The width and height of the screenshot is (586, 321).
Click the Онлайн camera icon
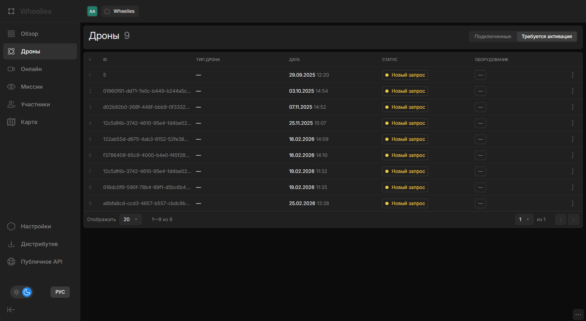click(11, 69)
